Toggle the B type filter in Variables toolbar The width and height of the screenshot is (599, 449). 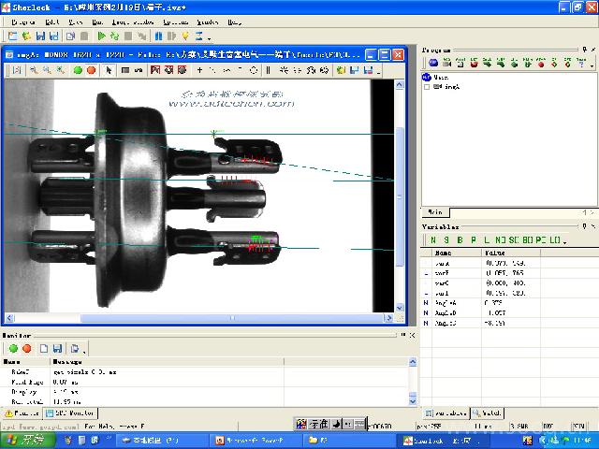[459, 240]
